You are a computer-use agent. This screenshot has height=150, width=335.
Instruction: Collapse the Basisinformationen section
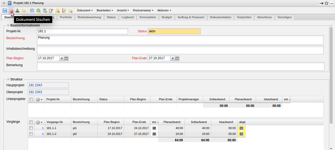click(x=8, y=25)
